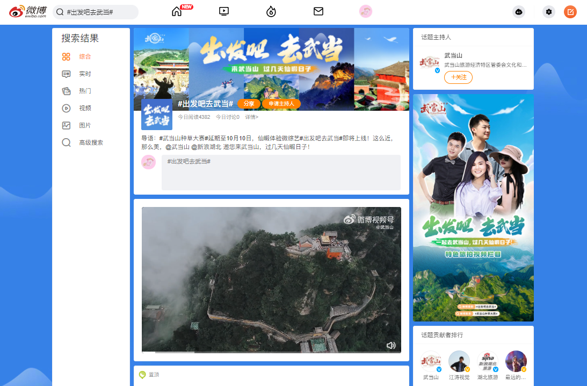Click the post text box with #出发吧去武当#
This screenshot has height=386, width=587.
point(281,173)
